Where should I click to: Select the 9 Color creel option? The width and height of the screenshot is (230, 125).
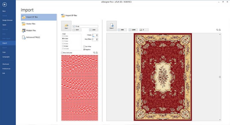65,46
